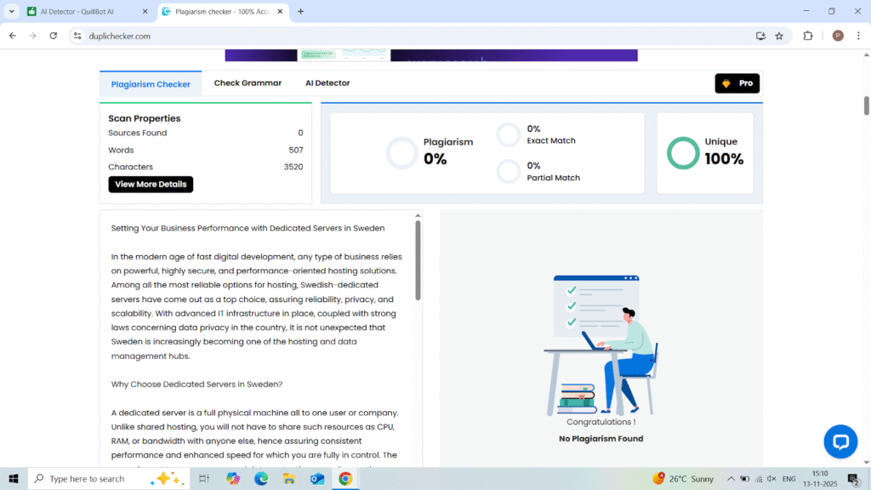Launch Microsoft Edge from the taskbar
This screenshot has width=871, height=490.
(261, 479)
